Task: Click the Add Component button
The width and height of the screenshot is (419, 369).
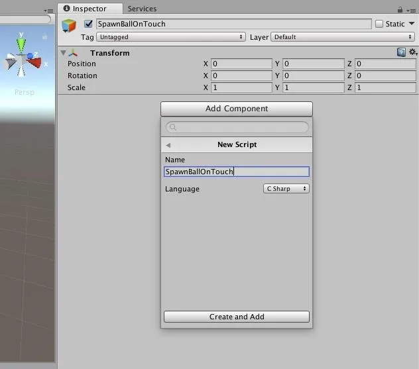Action: (x=237, y=109)
